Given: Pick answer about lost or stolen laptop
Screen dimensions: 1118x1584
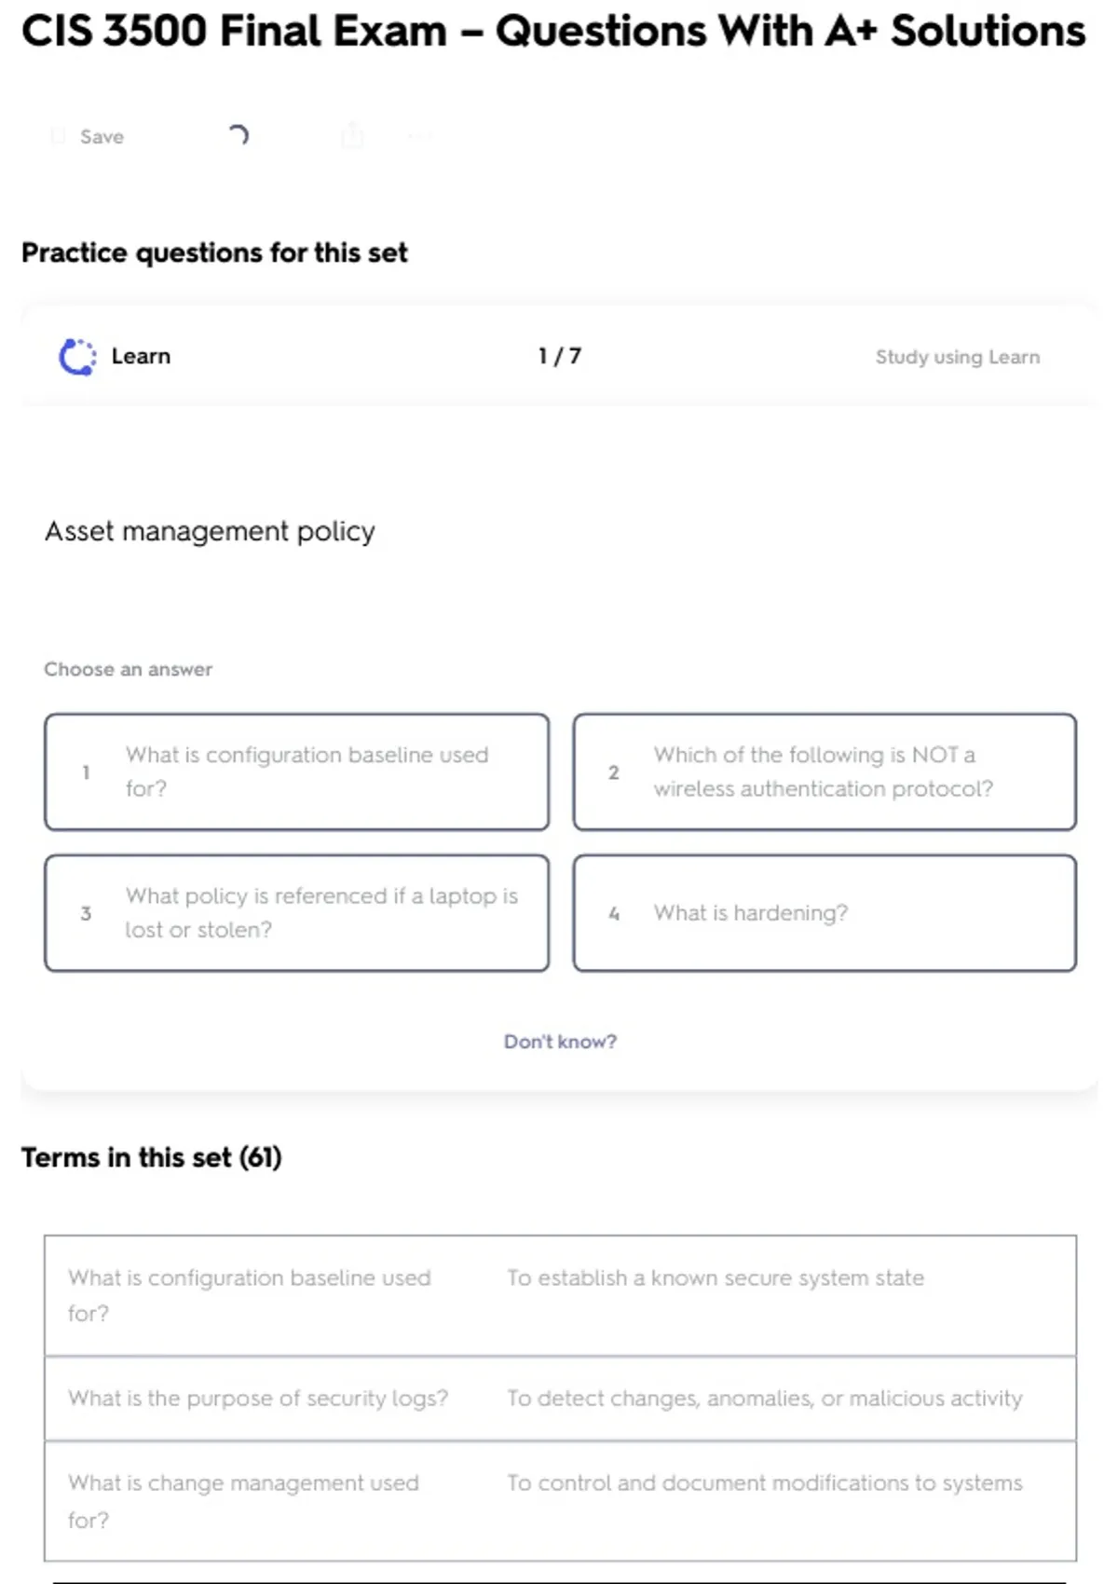Looking at the screenshot, I should tap(296, 913).
